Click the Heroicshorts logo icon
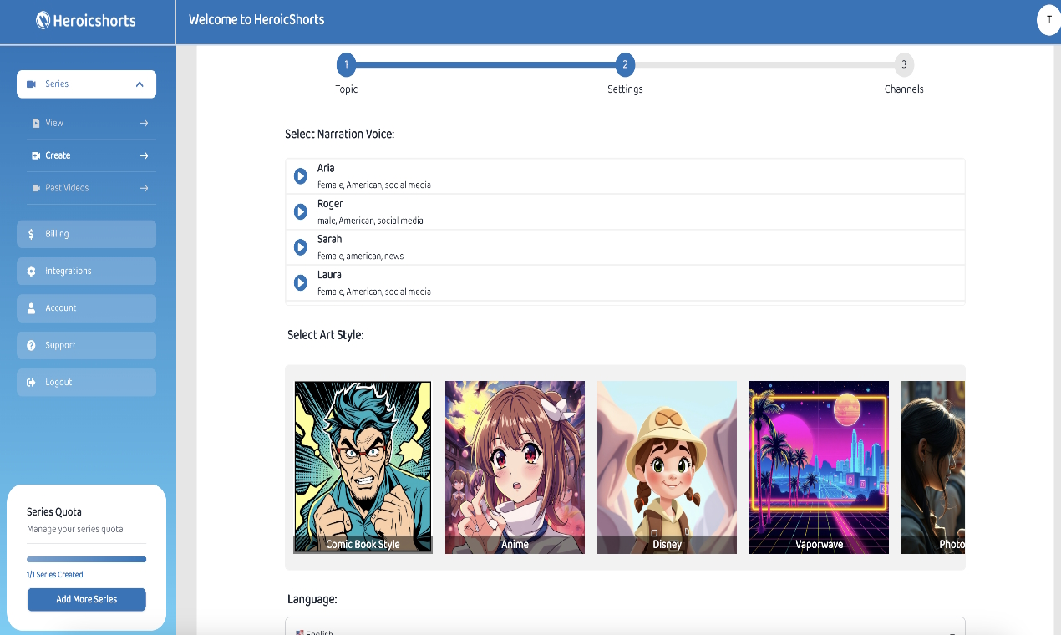The width and height of the screenshot is (1061, 635). 43,20
